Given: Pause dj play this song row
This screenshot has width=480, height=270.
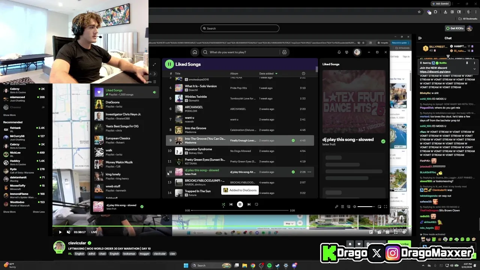Looking at the screenshot, I should (170, 172).
